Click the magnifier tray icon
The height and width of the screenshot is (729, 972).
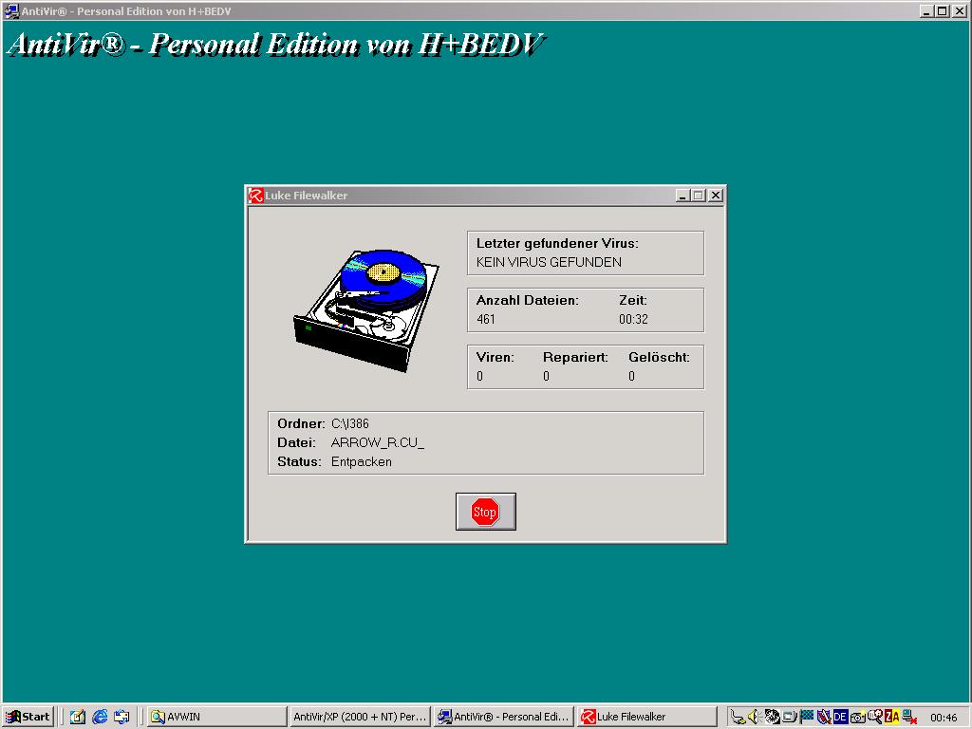point(874,718)
